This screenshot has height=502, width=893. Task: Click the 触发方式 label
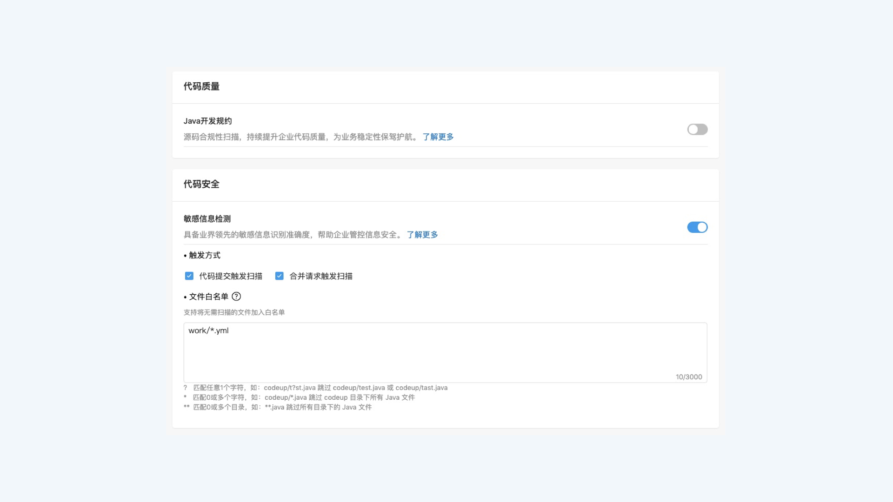coord(205,255)
